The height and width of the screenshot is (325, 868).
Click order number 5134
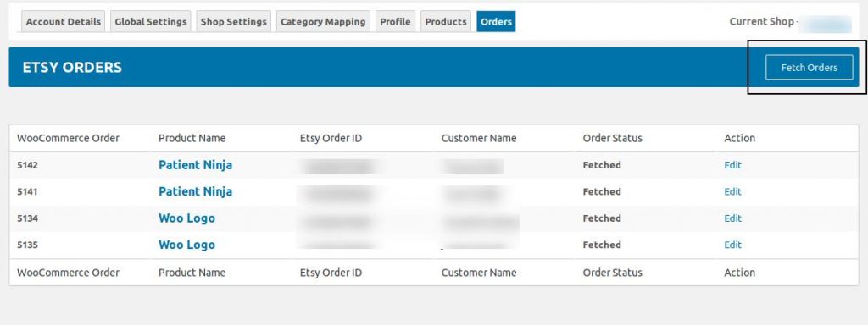tap(28, 218)
